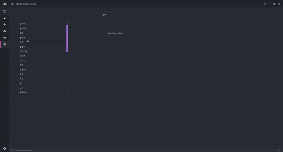Click the user profile icon in title bar
The height and width of the screenshot is (152, 283).
tap(264, 4)
